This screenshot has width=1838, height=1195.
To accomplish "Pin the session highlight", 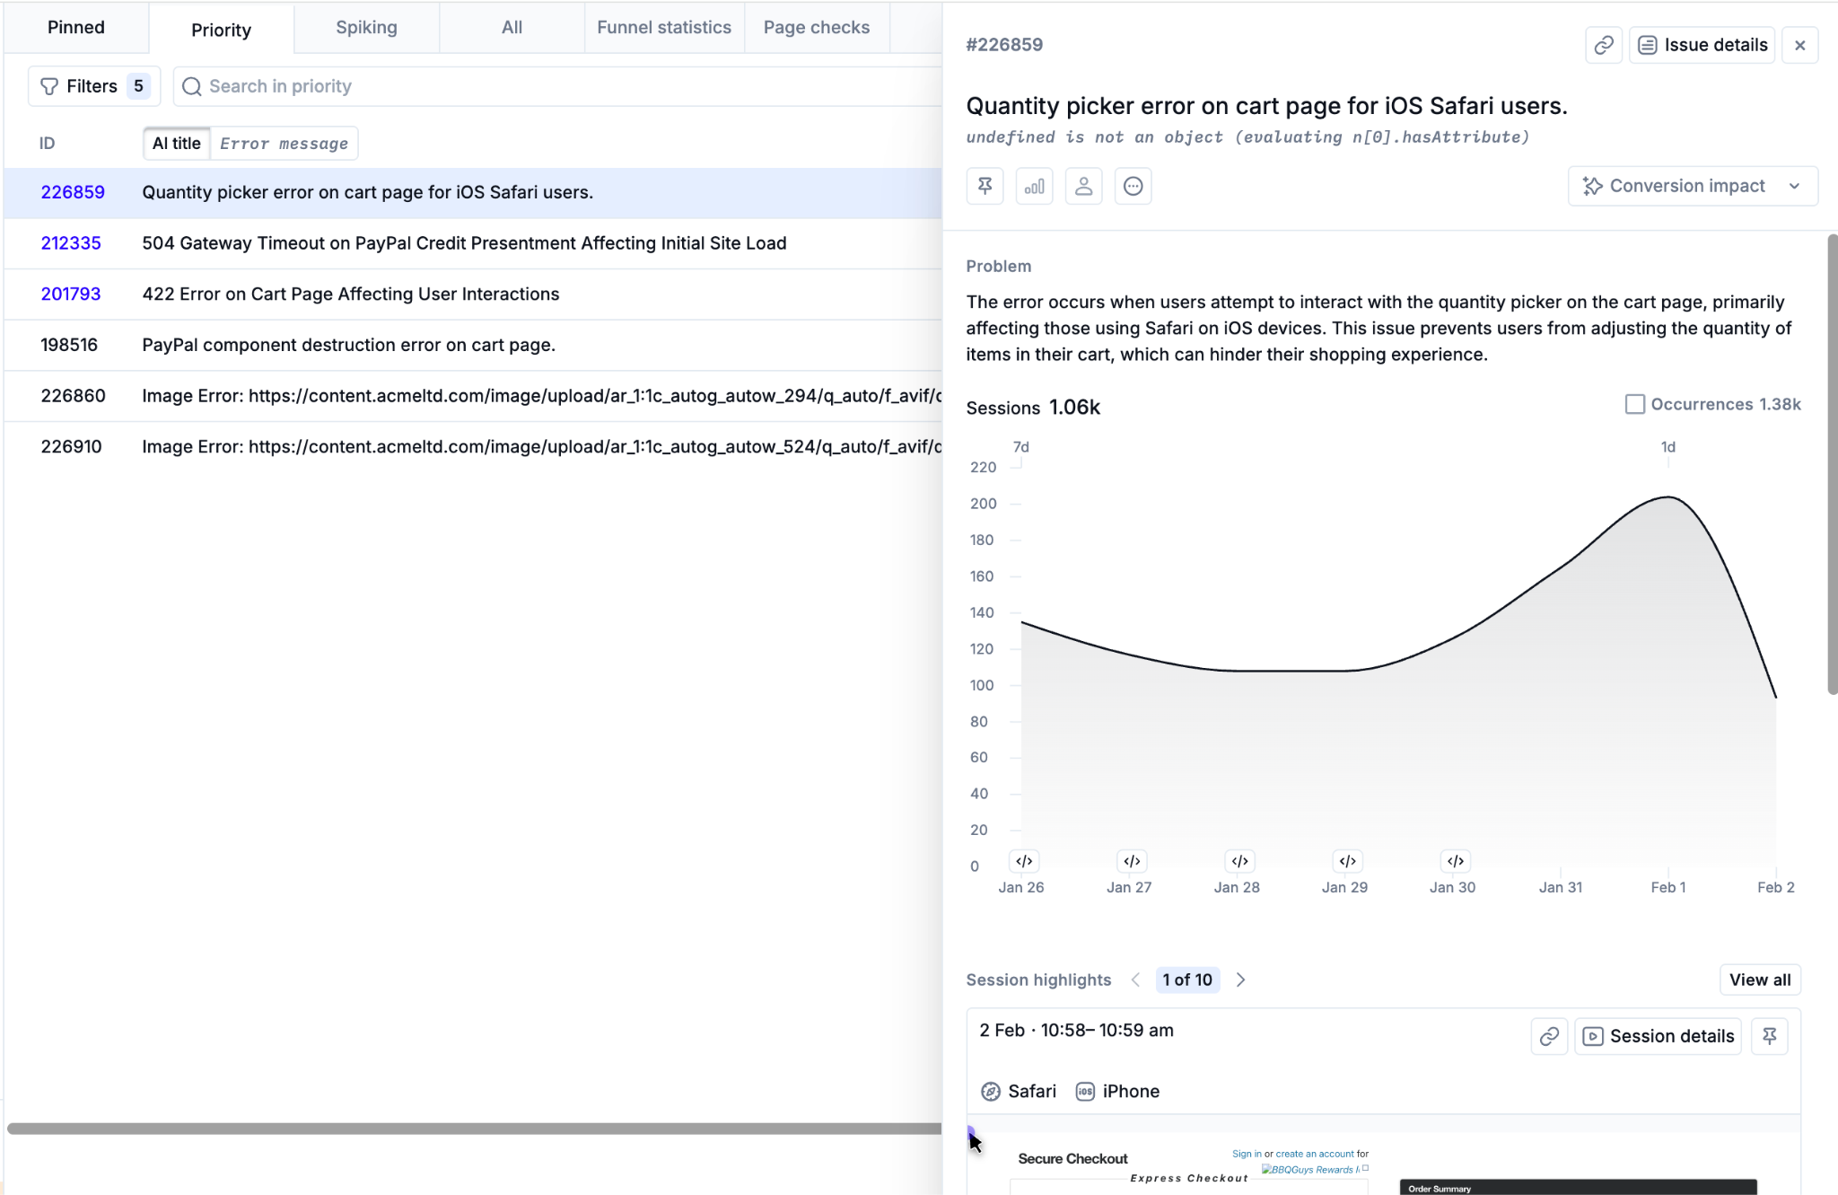I will pyautogui.click(x=1769, y=1036).
